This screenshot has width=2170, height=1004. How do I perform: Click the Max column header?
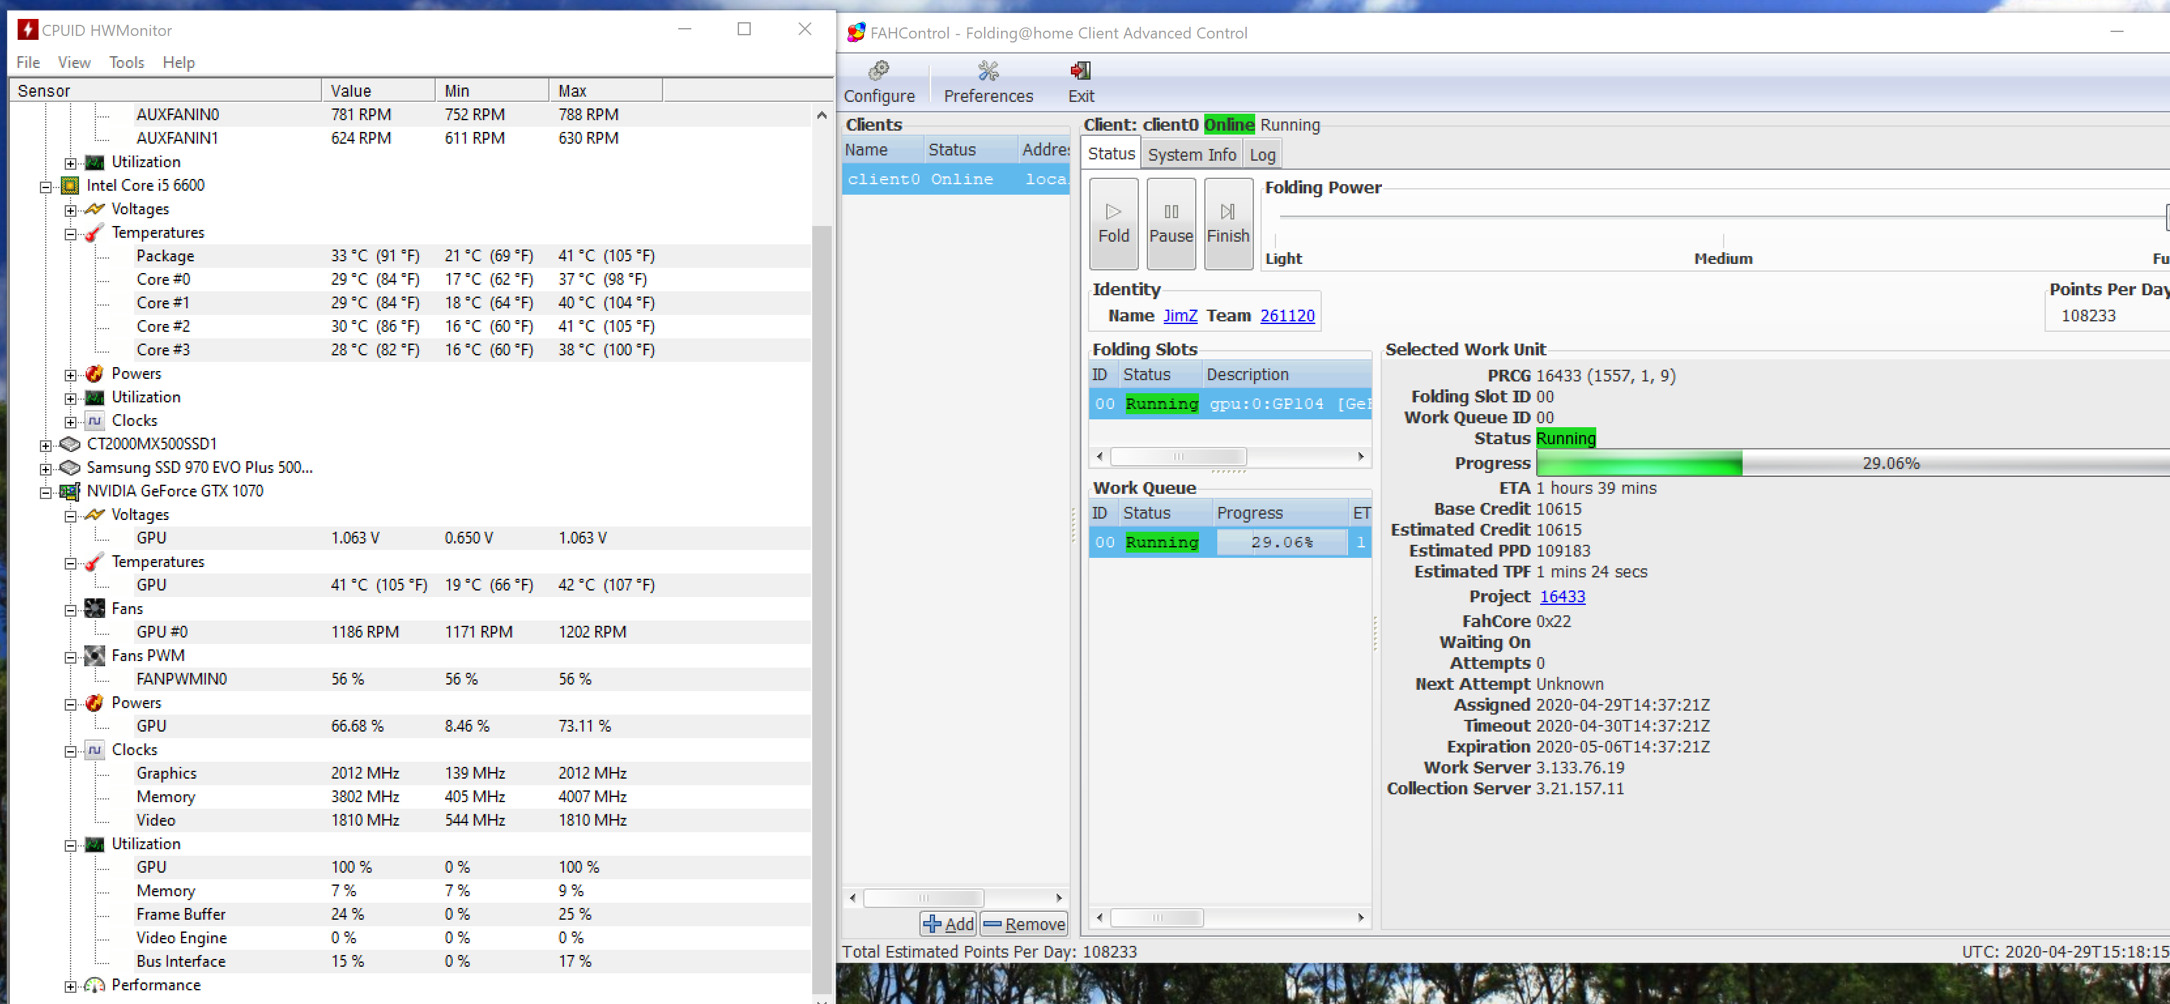(605, 90)
